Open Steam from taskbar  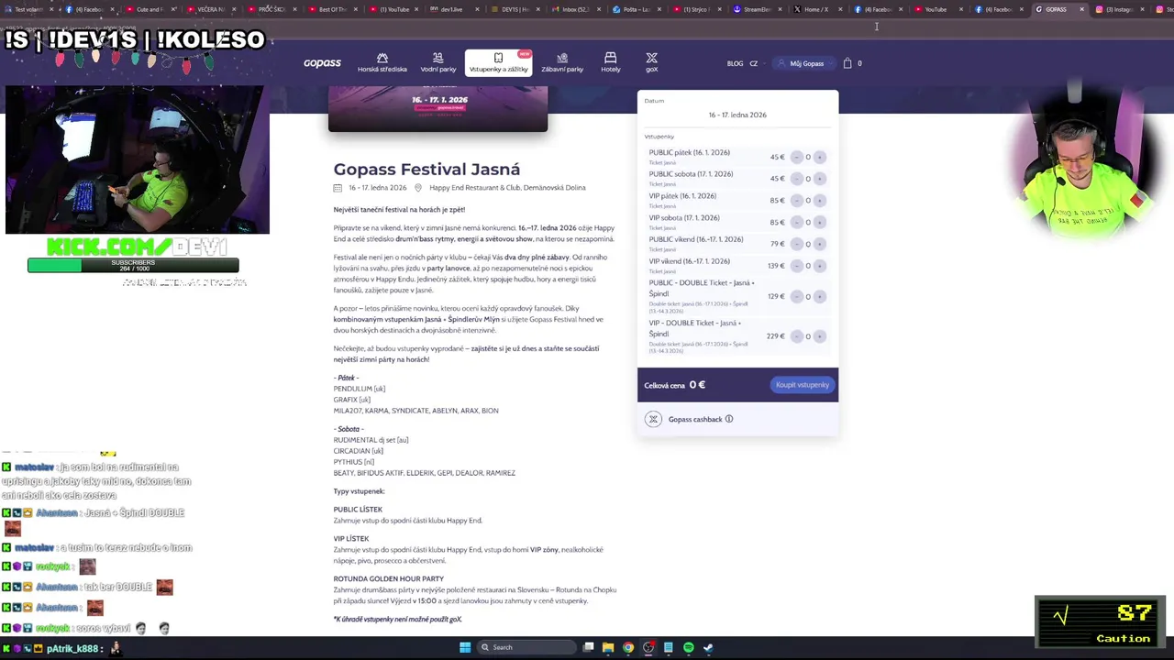point(708,647)
